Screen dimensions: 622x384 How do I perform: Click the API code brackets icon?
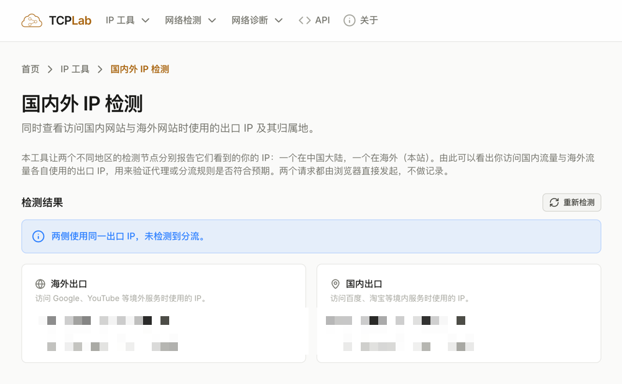pyautogui.click(x=305, y=21)
